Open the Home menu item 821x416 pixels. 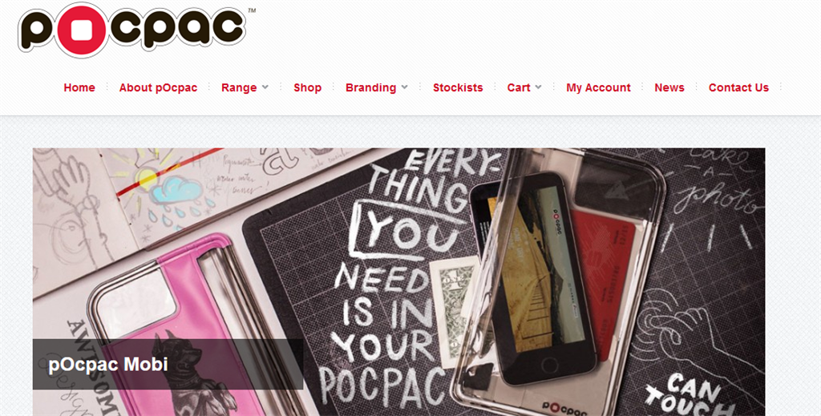pyautogui.click(x=79, y=87)
